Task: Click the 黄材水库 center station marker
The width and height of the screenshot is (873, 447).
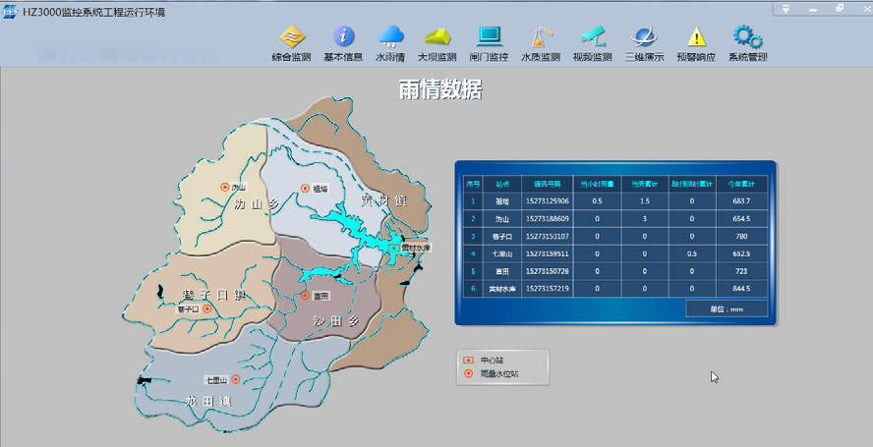Action: pyautogui.click(x=394, y=248)
